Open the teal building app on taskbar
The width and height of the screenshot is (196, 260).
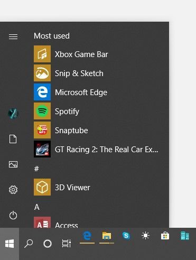[185, 236]
